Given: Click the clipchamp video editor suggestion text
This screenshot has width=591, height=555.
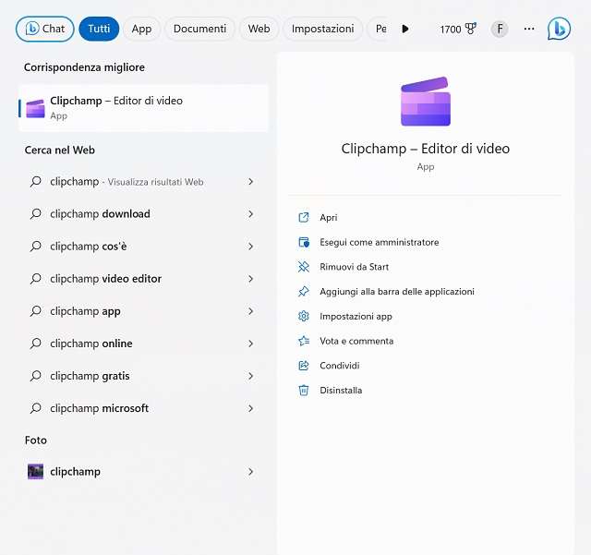Looking at the screenshot, I should (x=105, y=279).
